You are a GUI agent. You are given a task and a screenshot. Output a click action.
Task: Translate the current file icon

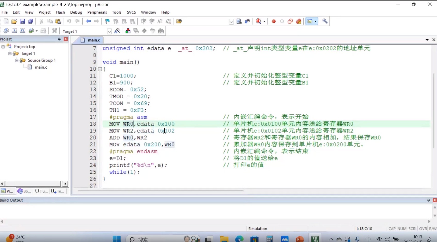tap(6, 31)
